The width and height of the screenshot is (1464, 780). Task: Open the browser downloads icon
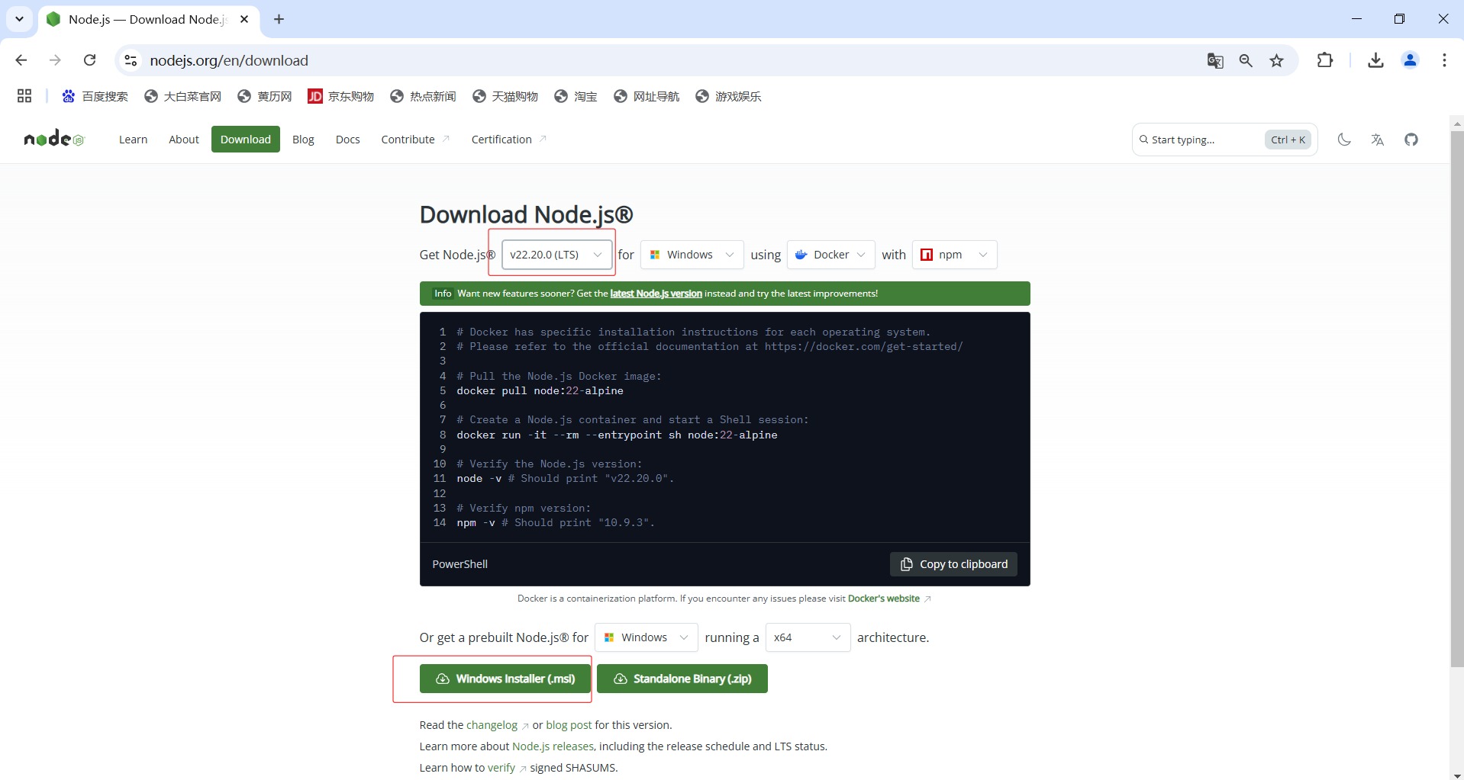click(1375, 60)
